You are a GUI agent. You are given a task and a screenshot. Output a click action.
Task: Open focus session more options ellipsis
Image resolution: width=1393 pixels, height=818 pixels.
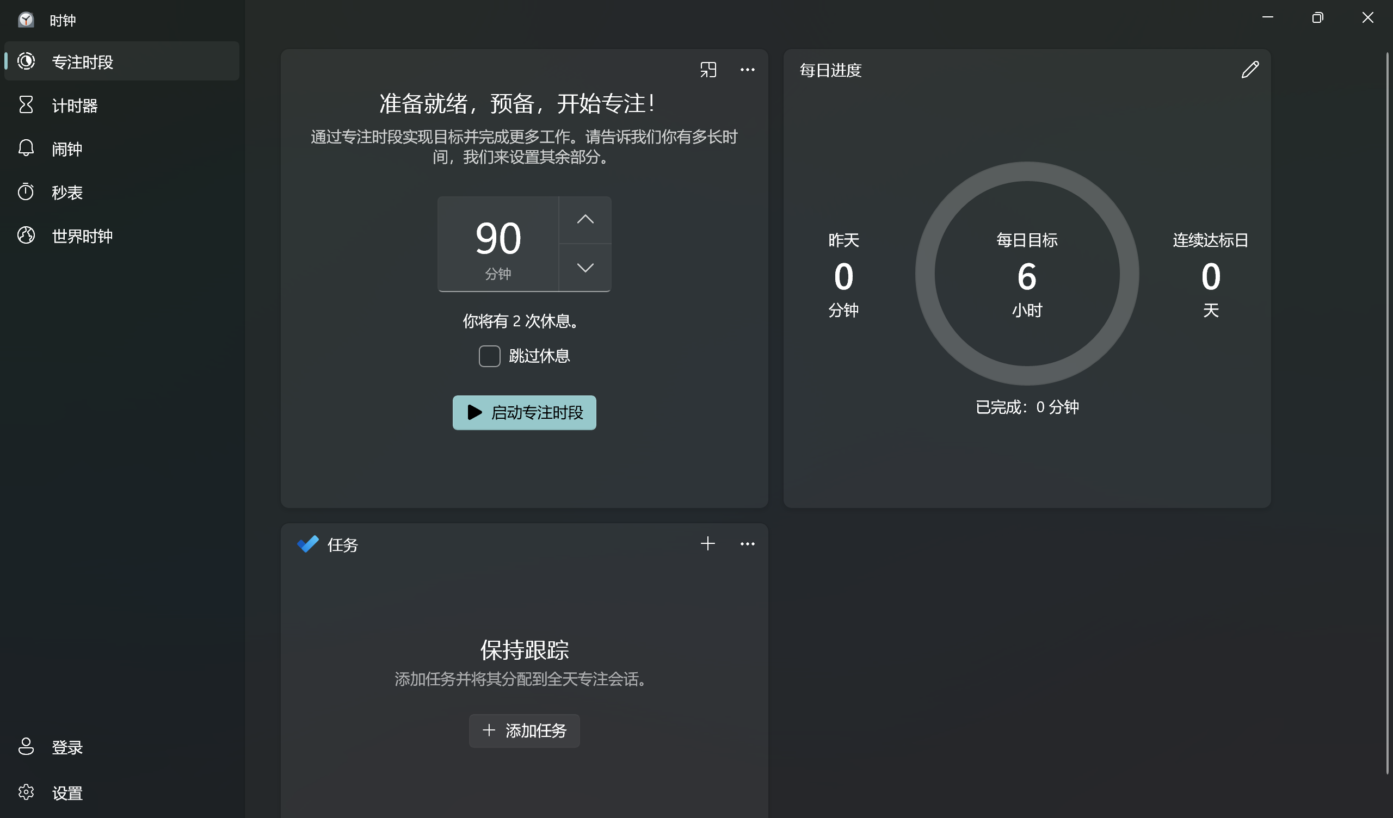coord(747,70)
